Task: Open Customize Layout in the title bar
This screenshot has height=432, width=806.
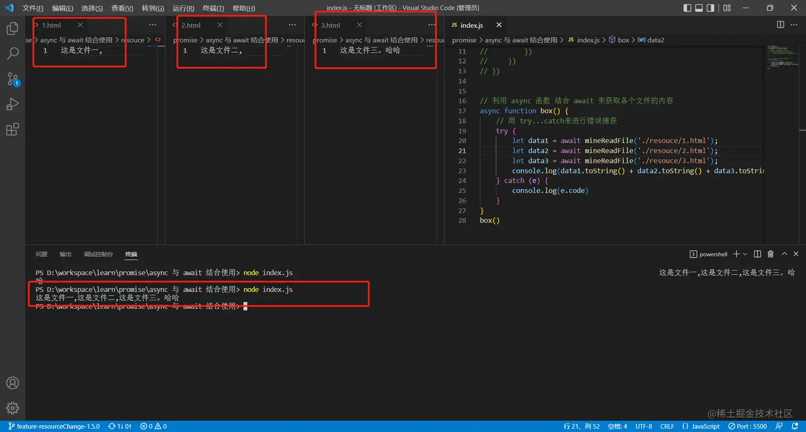Action: coord(727,8)
